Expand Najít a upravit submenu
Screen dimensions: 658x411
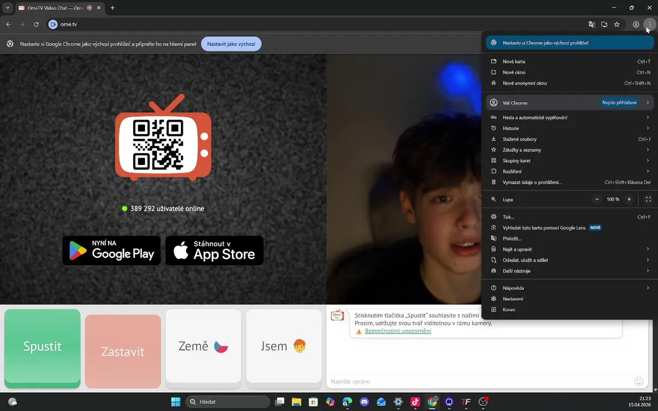569,249
